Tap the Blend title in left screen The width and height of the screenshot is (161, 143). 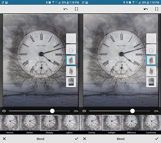(x=40, y=139)
